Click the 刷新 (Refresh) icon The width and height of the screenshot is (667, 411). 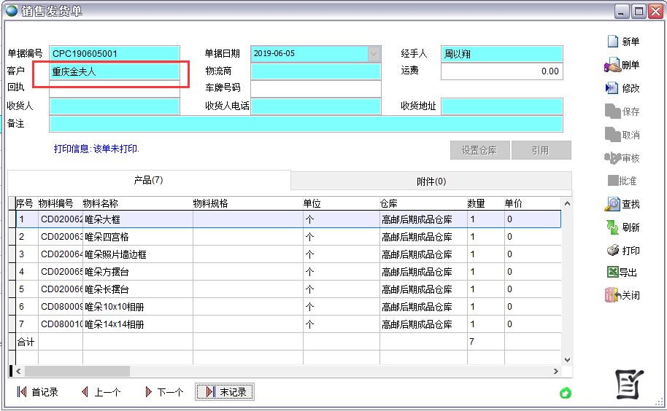point(612,227)
